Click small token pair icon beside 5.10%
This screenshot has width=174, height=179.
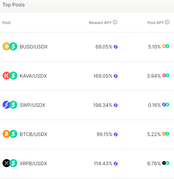tap(166, 46)
